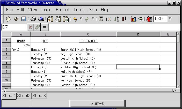The image size is (182, 109).
Task: Select column A header
Action: (x=21, y=34)
